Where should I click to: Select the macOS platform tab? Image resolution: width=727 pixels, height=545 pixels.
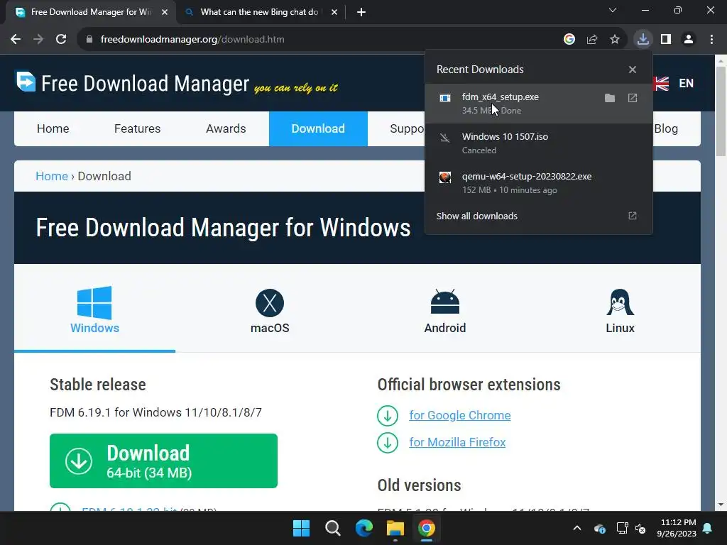click(x=270, y=309)
